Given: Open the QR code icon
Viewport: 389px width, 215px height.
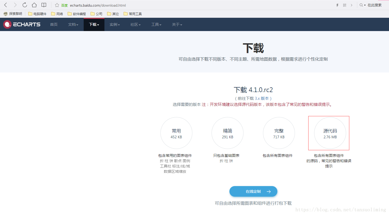Looking at the screenshot, I should coord(345,5).
